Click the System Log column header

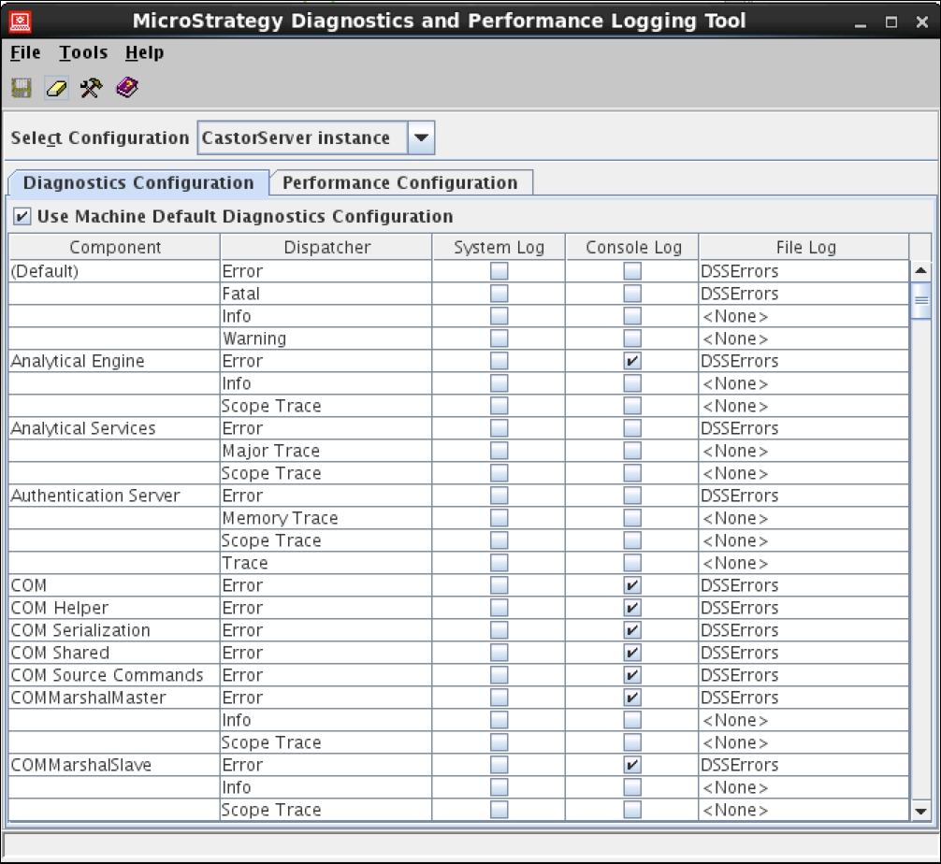(499, 247)
